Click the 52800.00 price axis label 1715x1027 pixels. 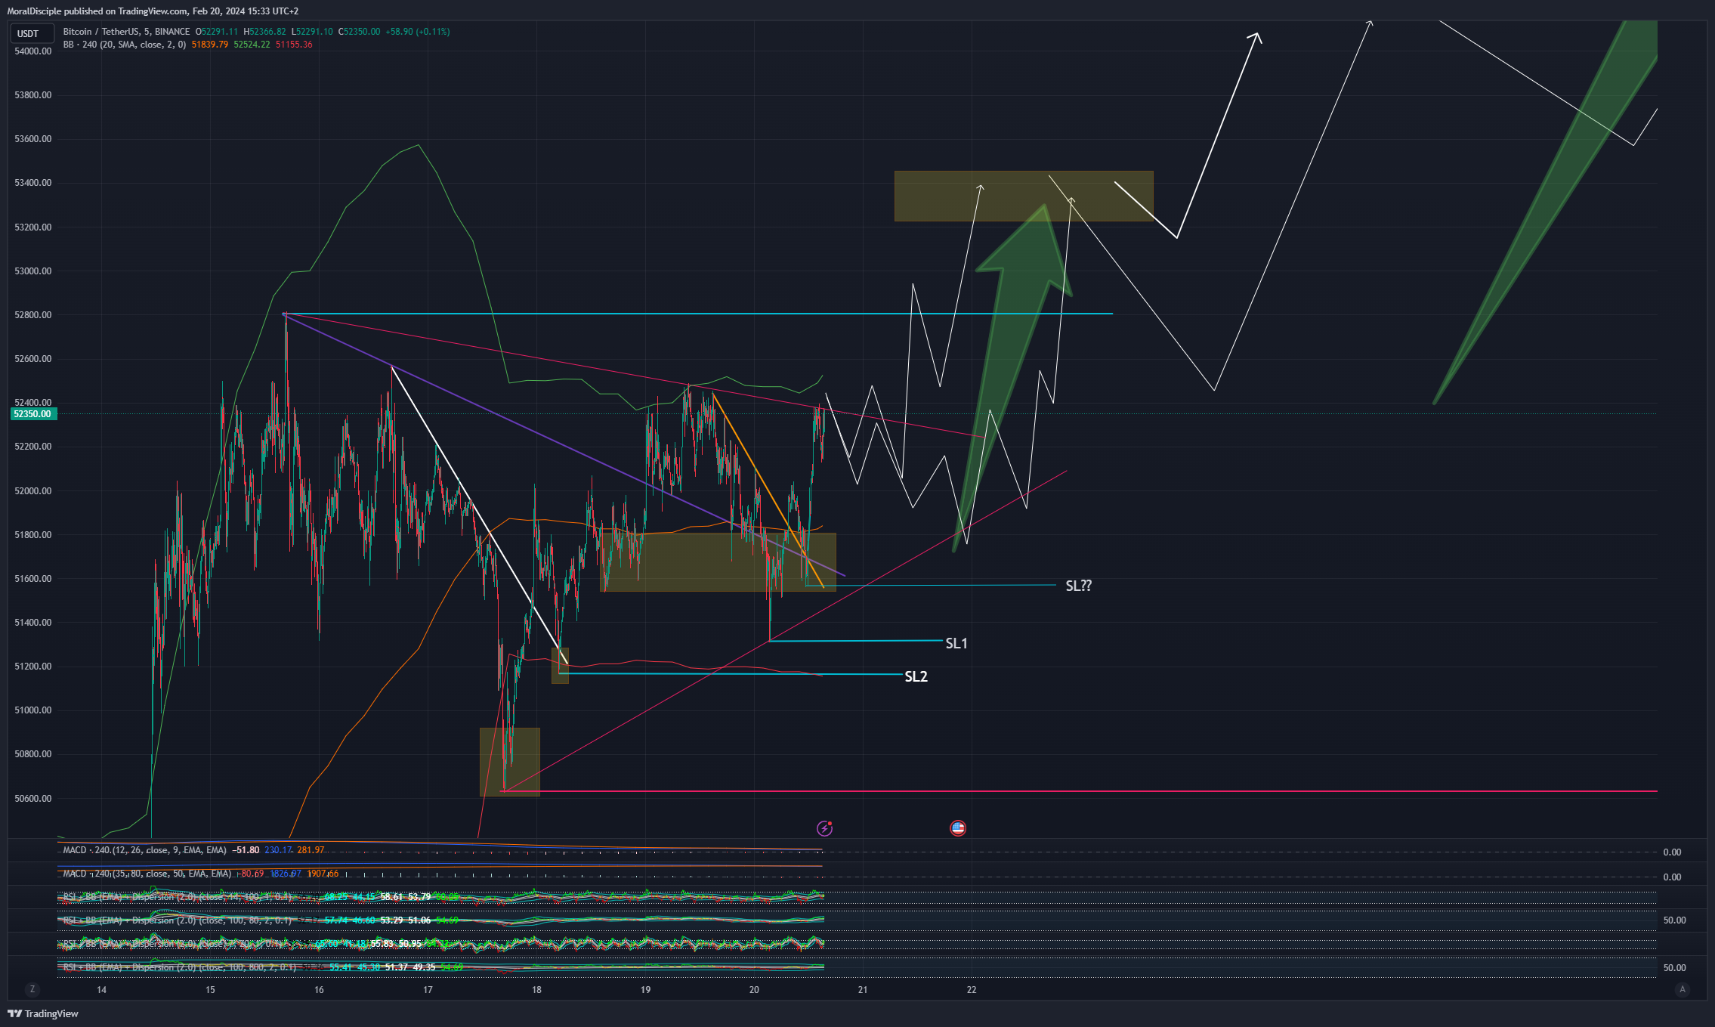tap(33, 315)
